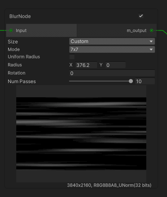Click the Radius Y field showing 0
This screenshot has height=197, width=167.
[x=115, y=65]
